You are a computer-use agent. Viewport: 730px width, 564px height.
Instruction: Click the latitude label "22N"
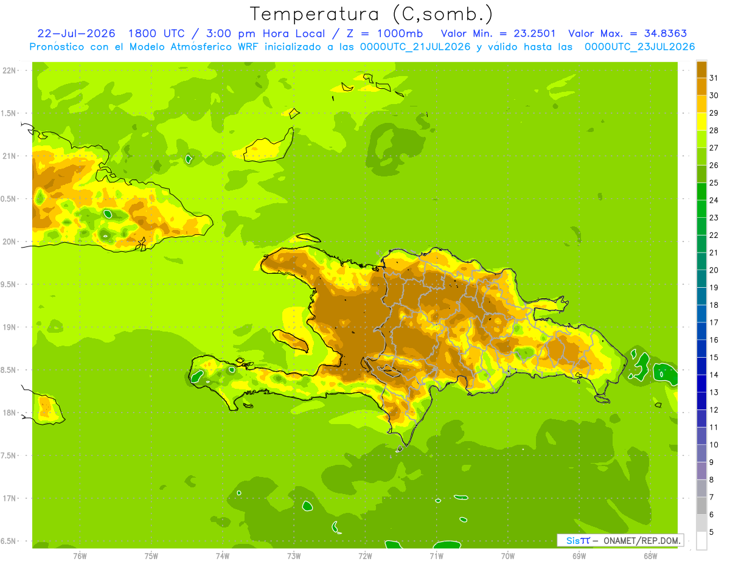click(x=10, y=70)
